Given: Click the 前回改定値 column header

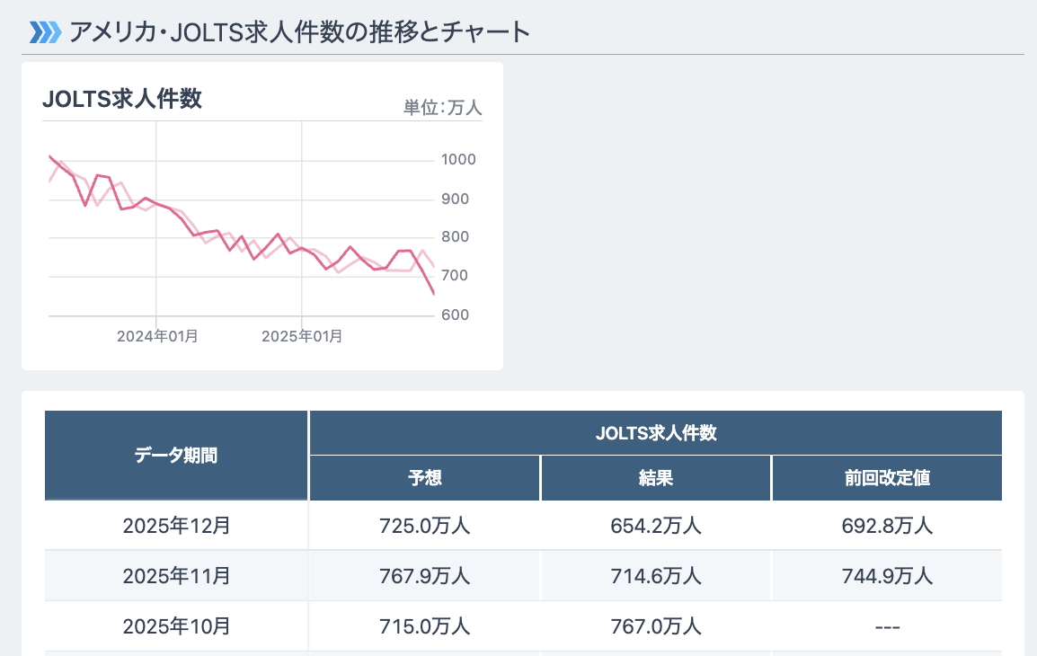Looking at the screenshot, I should pyautogui.click(x=887, y=478).
